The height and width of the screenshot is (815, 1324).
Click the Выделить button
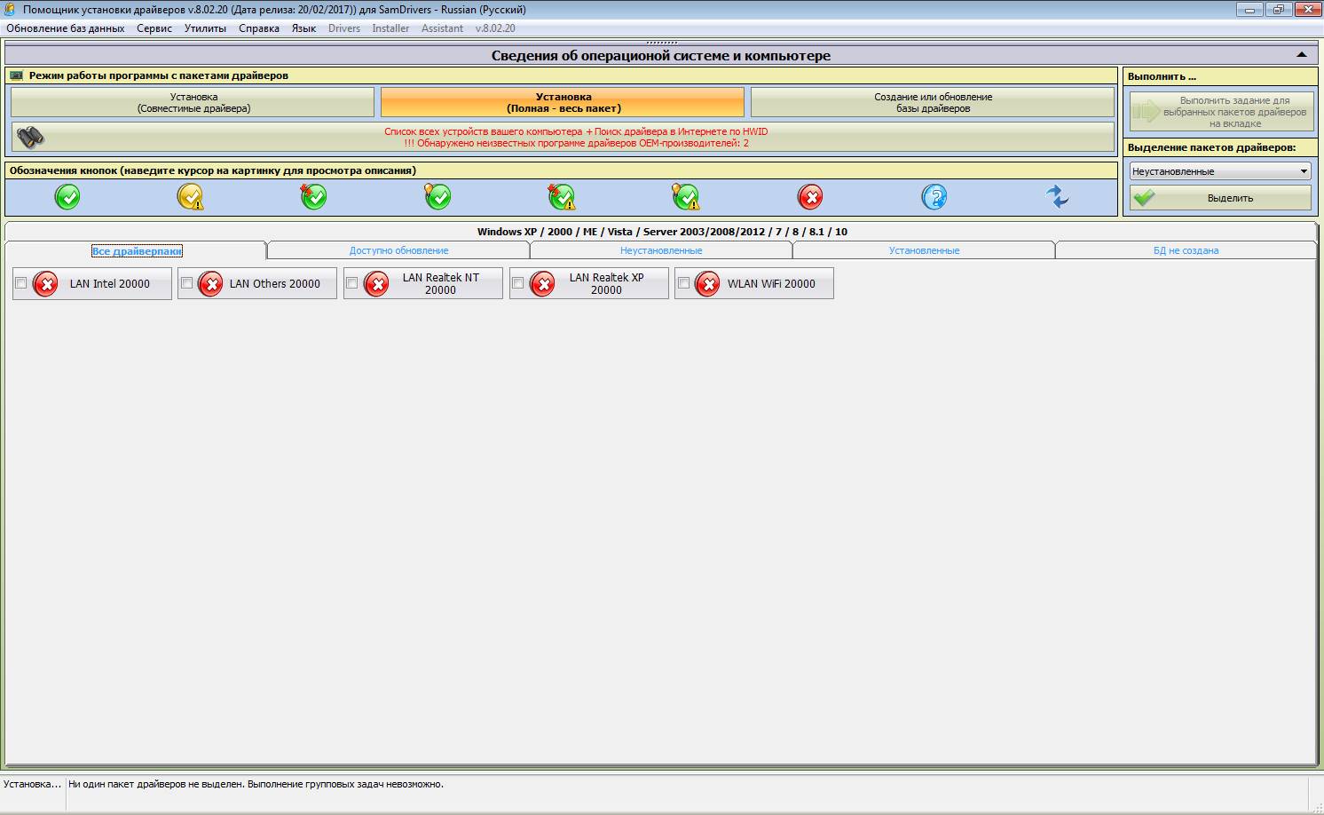(x=1220, y=198)
